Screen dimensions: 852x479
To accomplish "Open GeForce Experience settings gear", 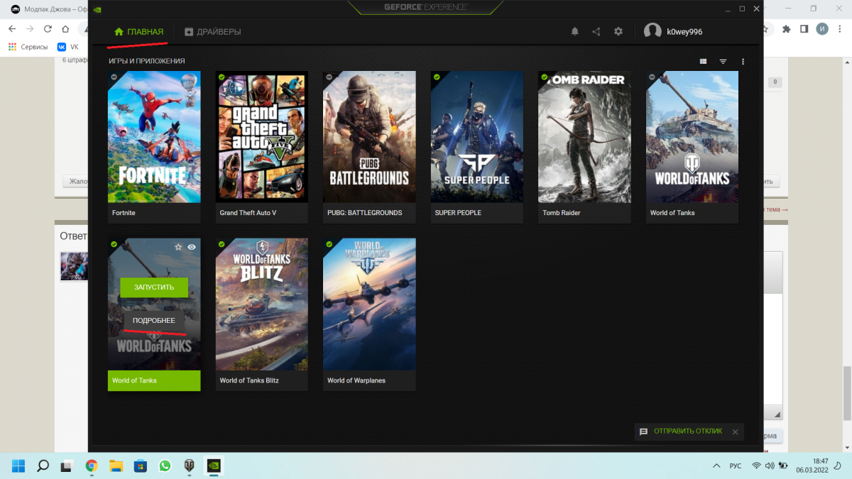I will (618, 31).
